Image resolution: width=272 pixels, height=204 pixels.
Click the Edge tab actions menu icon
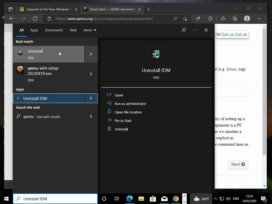click(x=11, y=9)
